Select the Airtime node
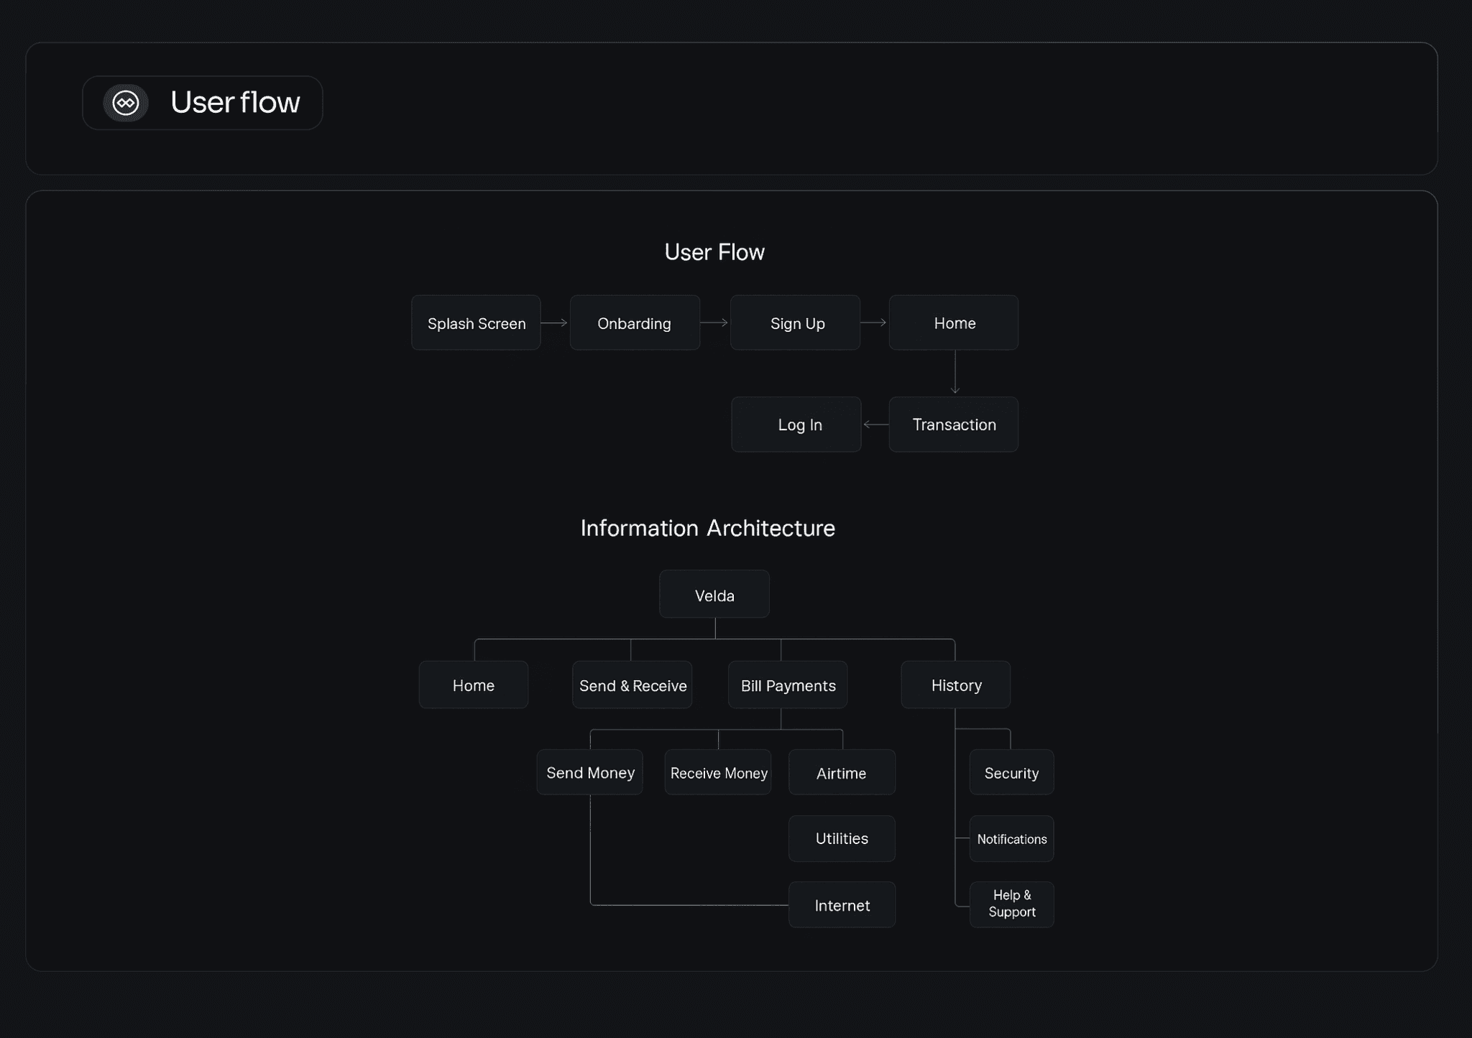The height and width of the screenshot is (1038, 1472). point(842,773)
